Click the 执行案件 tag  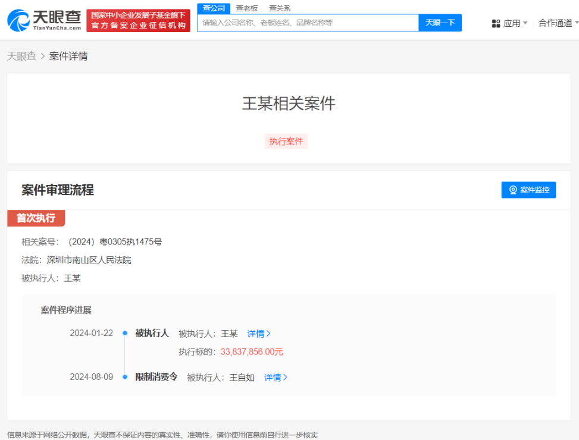[286, 142]
